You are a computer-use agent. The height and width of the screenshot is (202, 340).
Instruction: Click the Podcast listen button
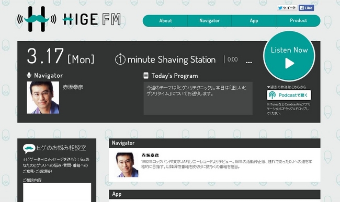[x=289, y=95]
